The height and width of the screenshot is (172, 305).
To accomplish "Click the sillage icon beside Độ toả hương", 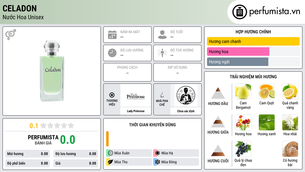I will (162, 53).
